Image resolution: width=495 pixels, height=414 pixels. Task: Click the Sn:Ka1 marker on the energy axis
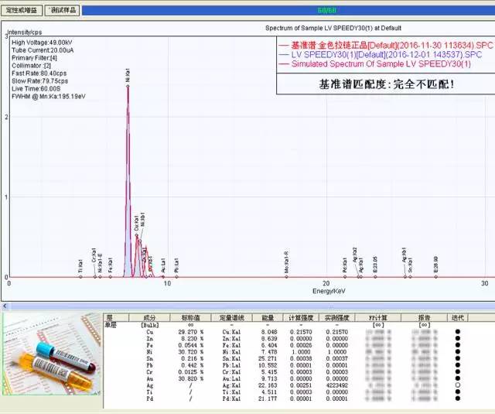pos(410,276)
